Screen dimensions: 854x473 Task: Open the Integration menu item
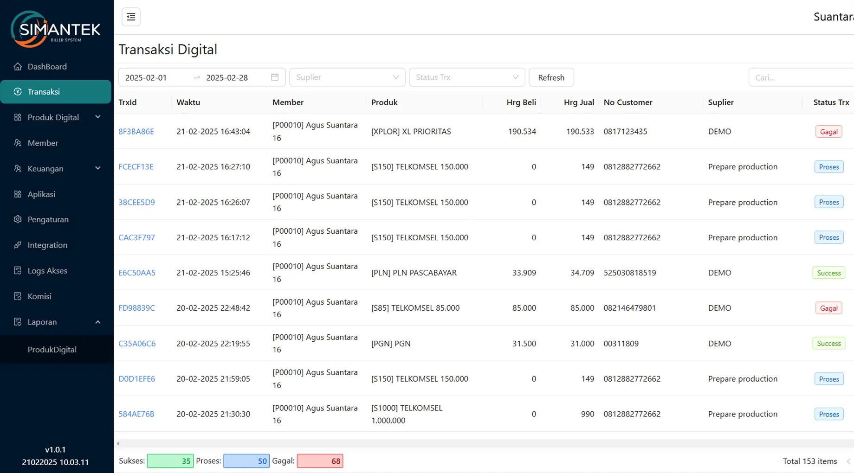(56, 245)
